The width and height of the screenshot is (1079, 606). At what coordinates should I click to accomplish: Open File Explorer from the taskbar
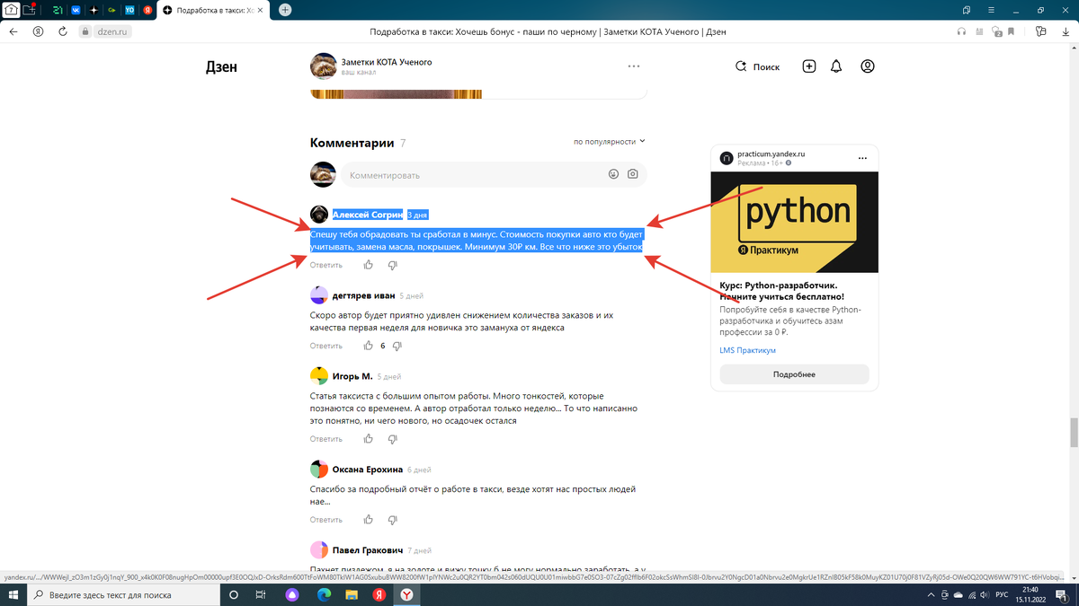pos(352,594)
